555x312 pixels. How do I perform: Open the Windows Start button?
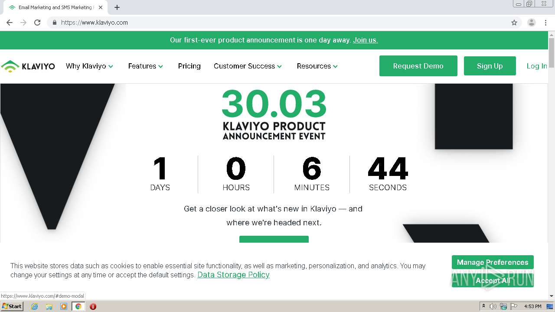(12, 306)
